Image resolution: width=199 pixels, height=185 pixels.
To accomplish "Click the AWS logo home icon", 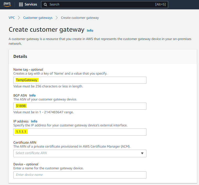I will pos(7,4).
